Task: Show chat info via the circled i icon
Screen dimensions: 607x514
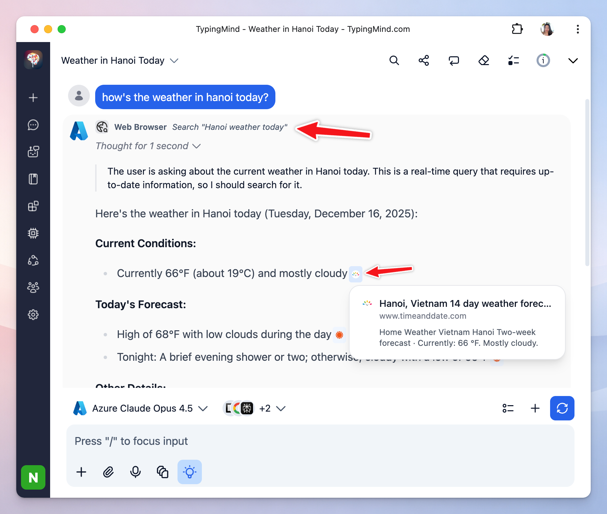Action: pos(543,61)
